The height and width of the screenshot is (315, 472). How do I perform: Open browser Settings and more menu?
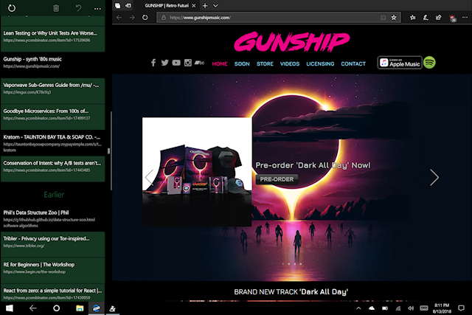pos(465,18)
